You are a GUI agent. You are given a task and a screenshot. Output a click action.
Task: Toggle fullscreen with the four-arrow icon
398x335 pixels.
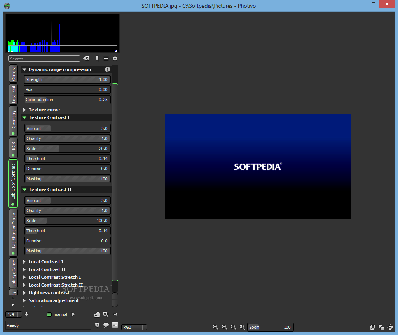[x=390, y=327]
